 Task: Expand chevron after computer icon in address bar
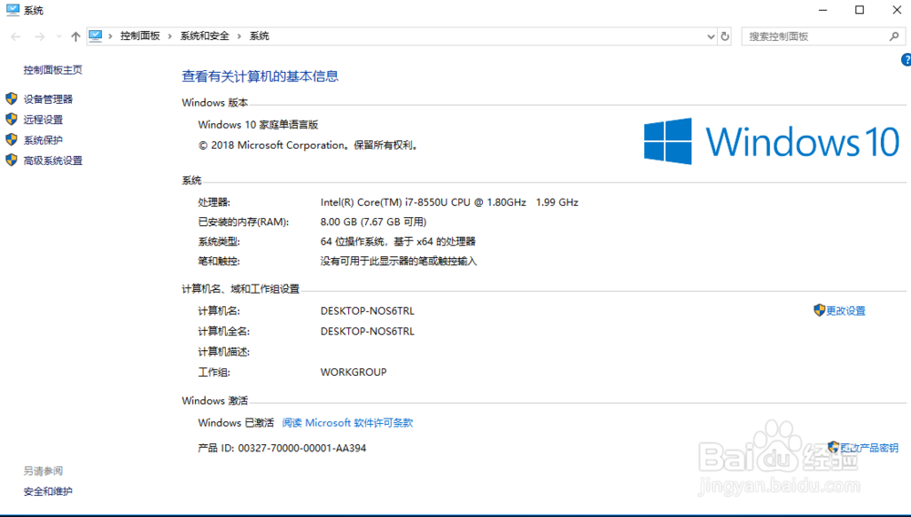110,36
